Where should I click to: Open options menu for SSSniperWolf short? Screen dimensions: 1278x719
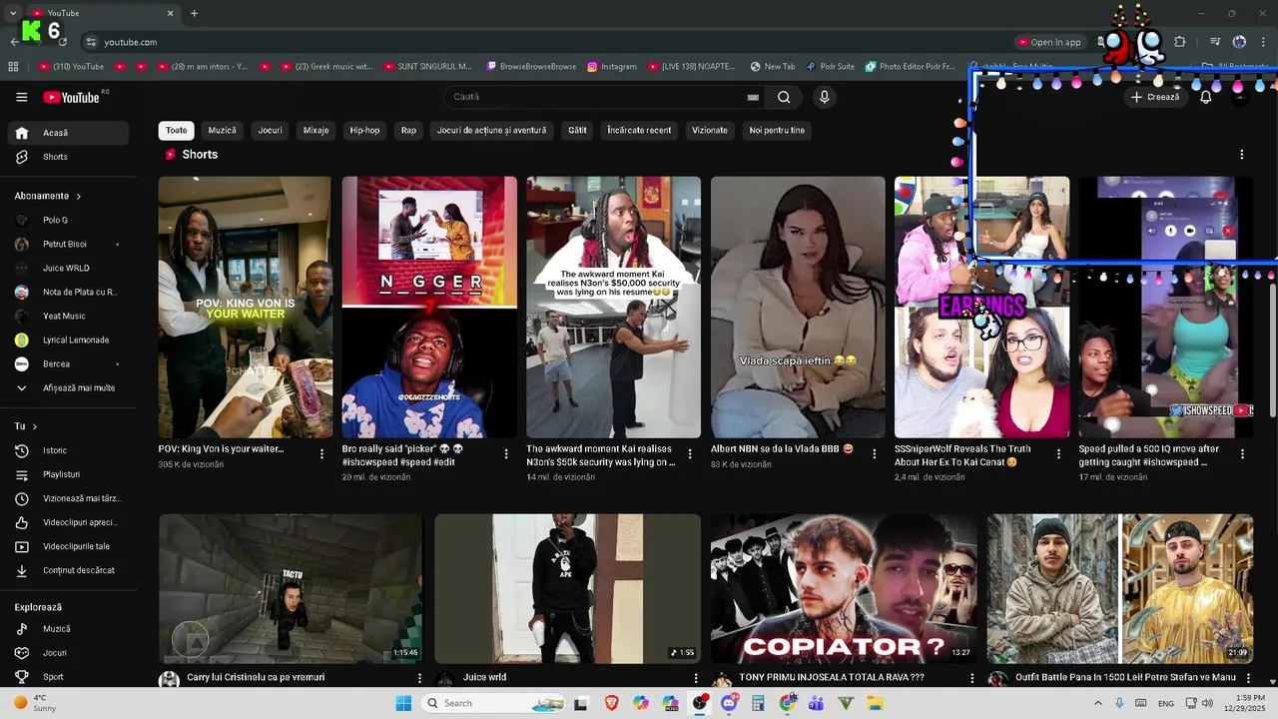point(1058,453)
